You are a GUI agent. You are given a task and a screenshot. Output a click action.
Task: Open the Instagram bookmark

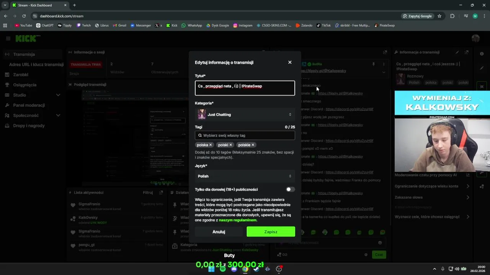point(243,25)
